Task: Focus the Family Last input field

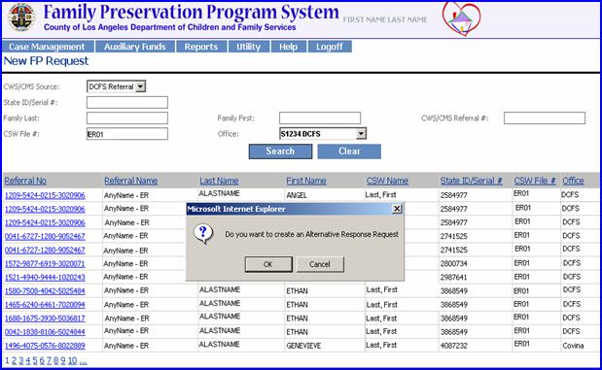Action: pos(127,118)
